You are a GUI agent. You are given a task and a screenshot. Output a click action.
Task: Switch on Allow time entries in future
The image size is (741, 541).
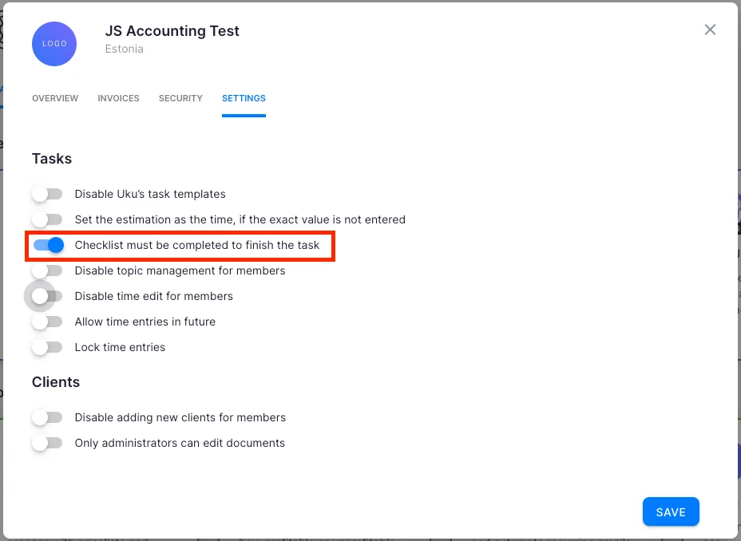click(x=48, y=322)
